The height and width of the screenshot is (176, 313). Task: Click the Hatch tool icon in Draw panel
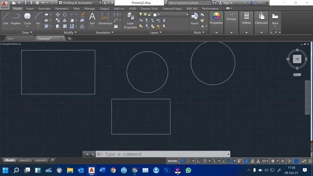tap(46, 26)
